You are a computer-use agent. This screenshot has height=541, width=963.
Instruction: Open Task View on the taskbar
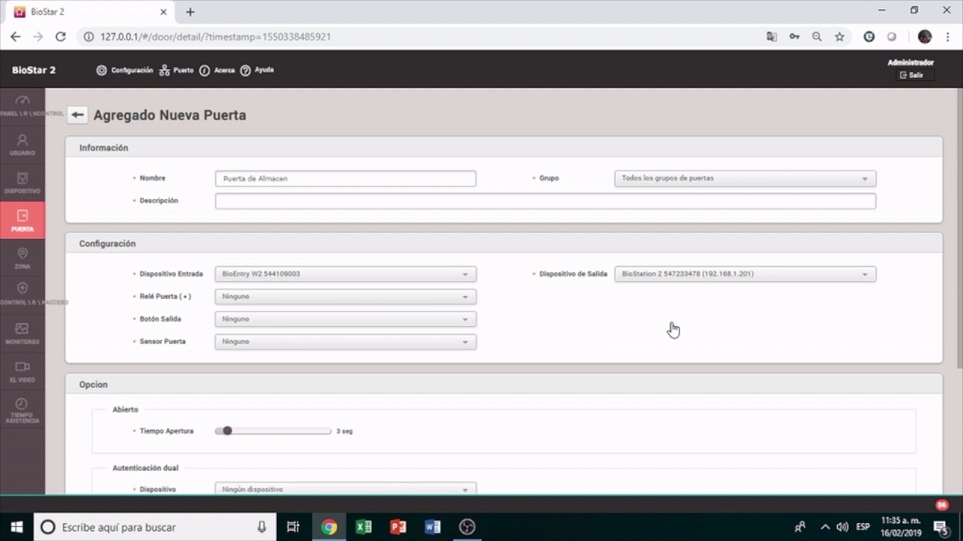(x=293, y=527)
